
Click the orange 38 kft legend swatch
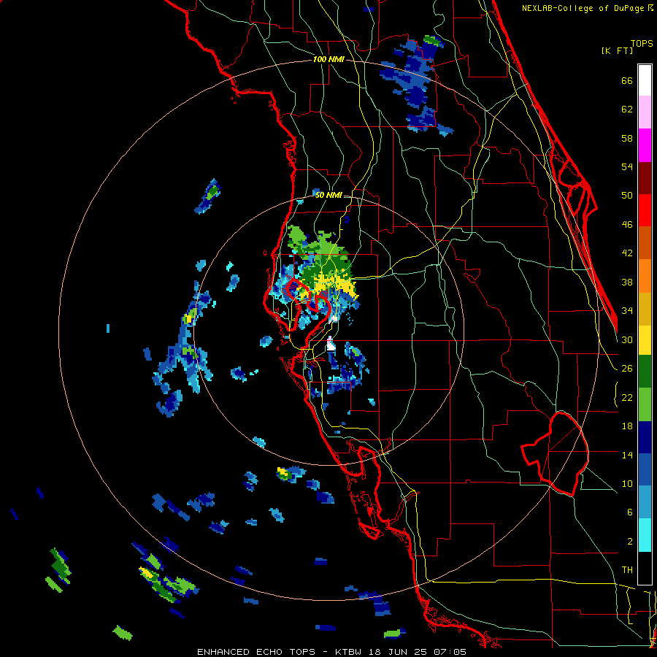point(645,276)
